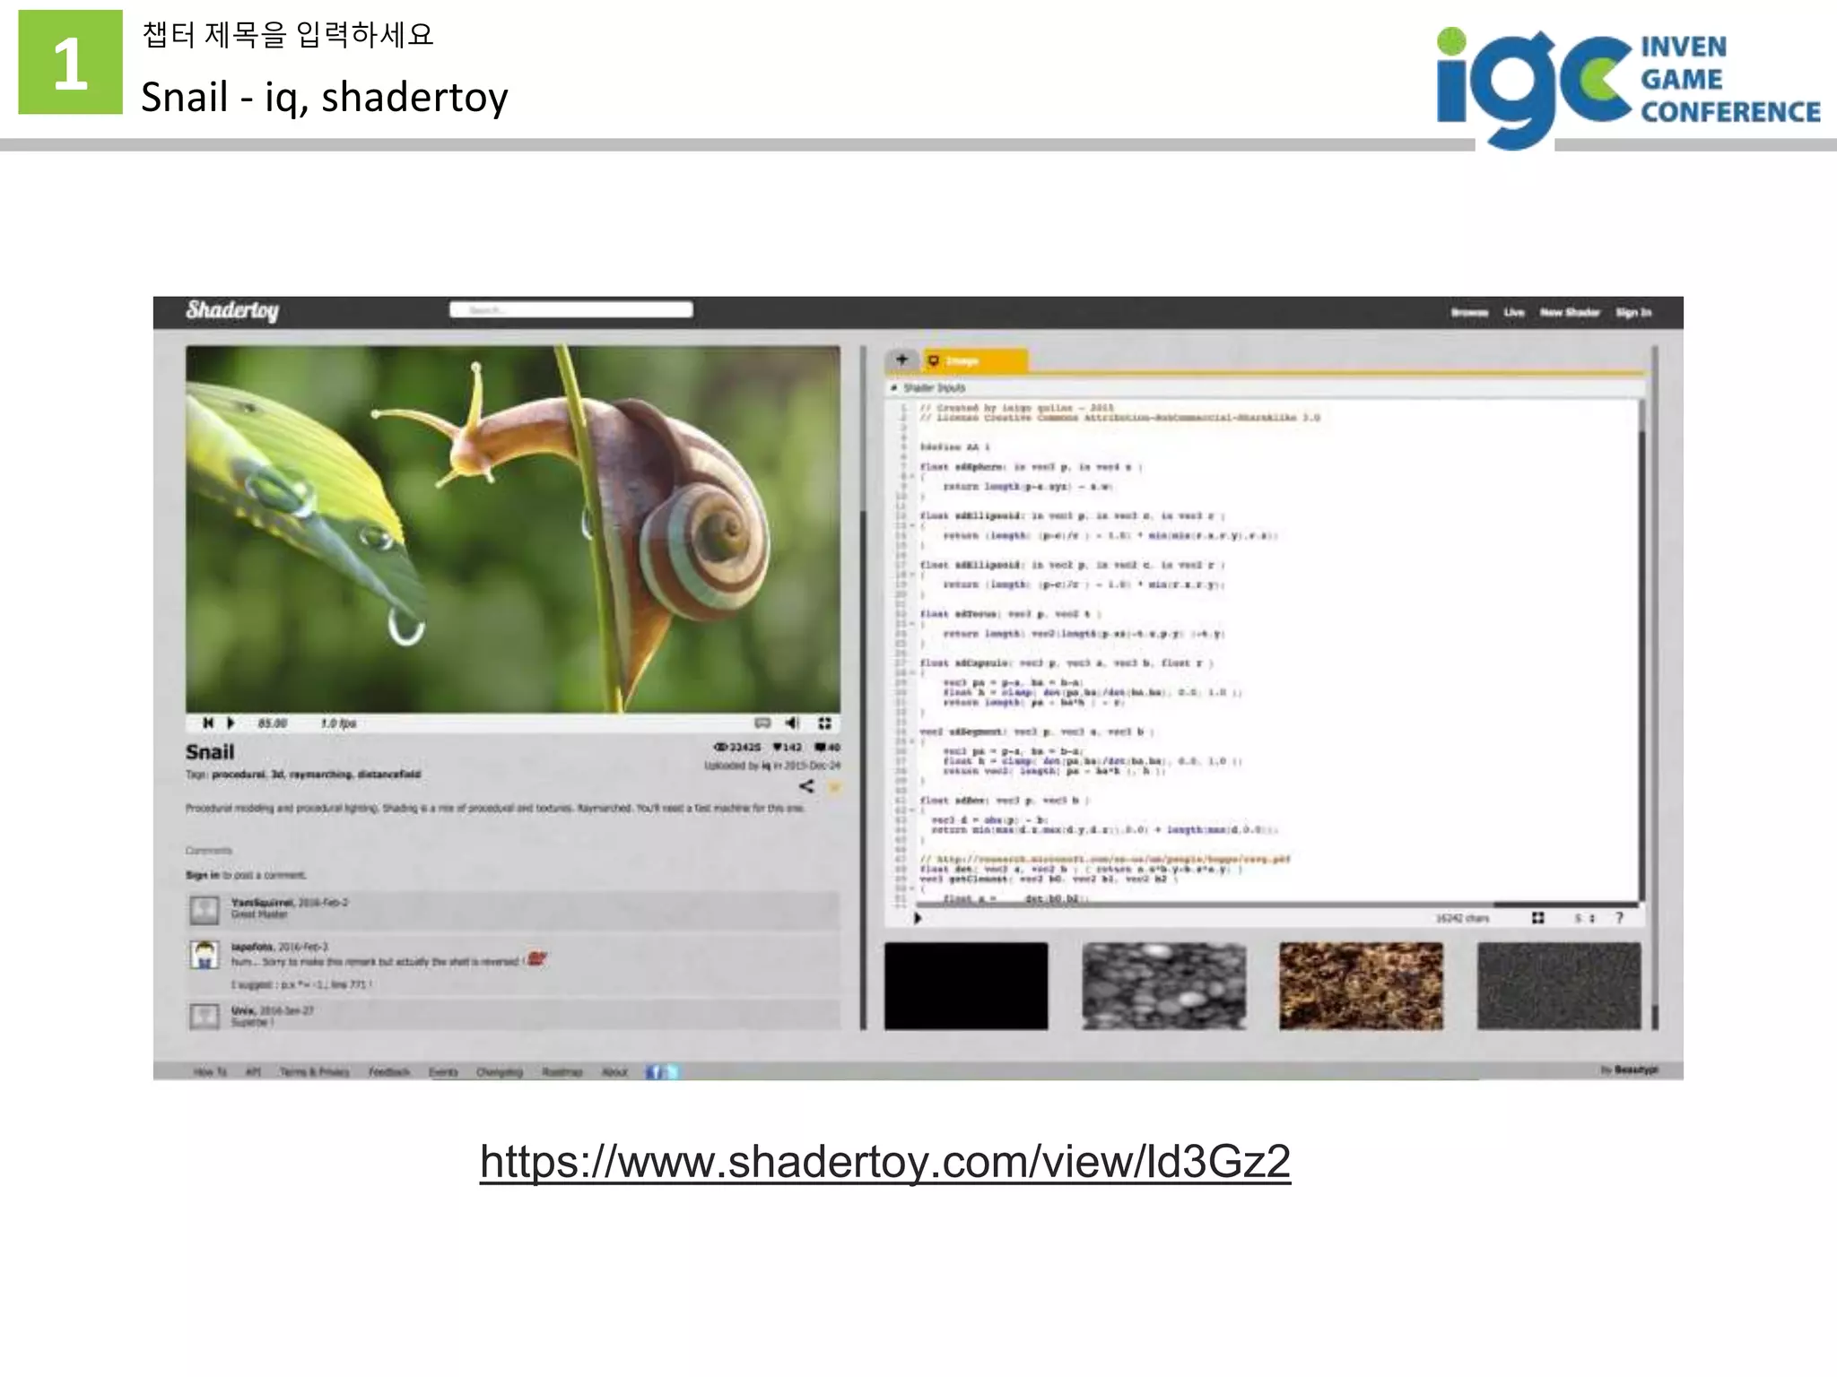This screenshot has width=1837, height=1377.
Task: Open the API footer link
Action: (253, 1072)
